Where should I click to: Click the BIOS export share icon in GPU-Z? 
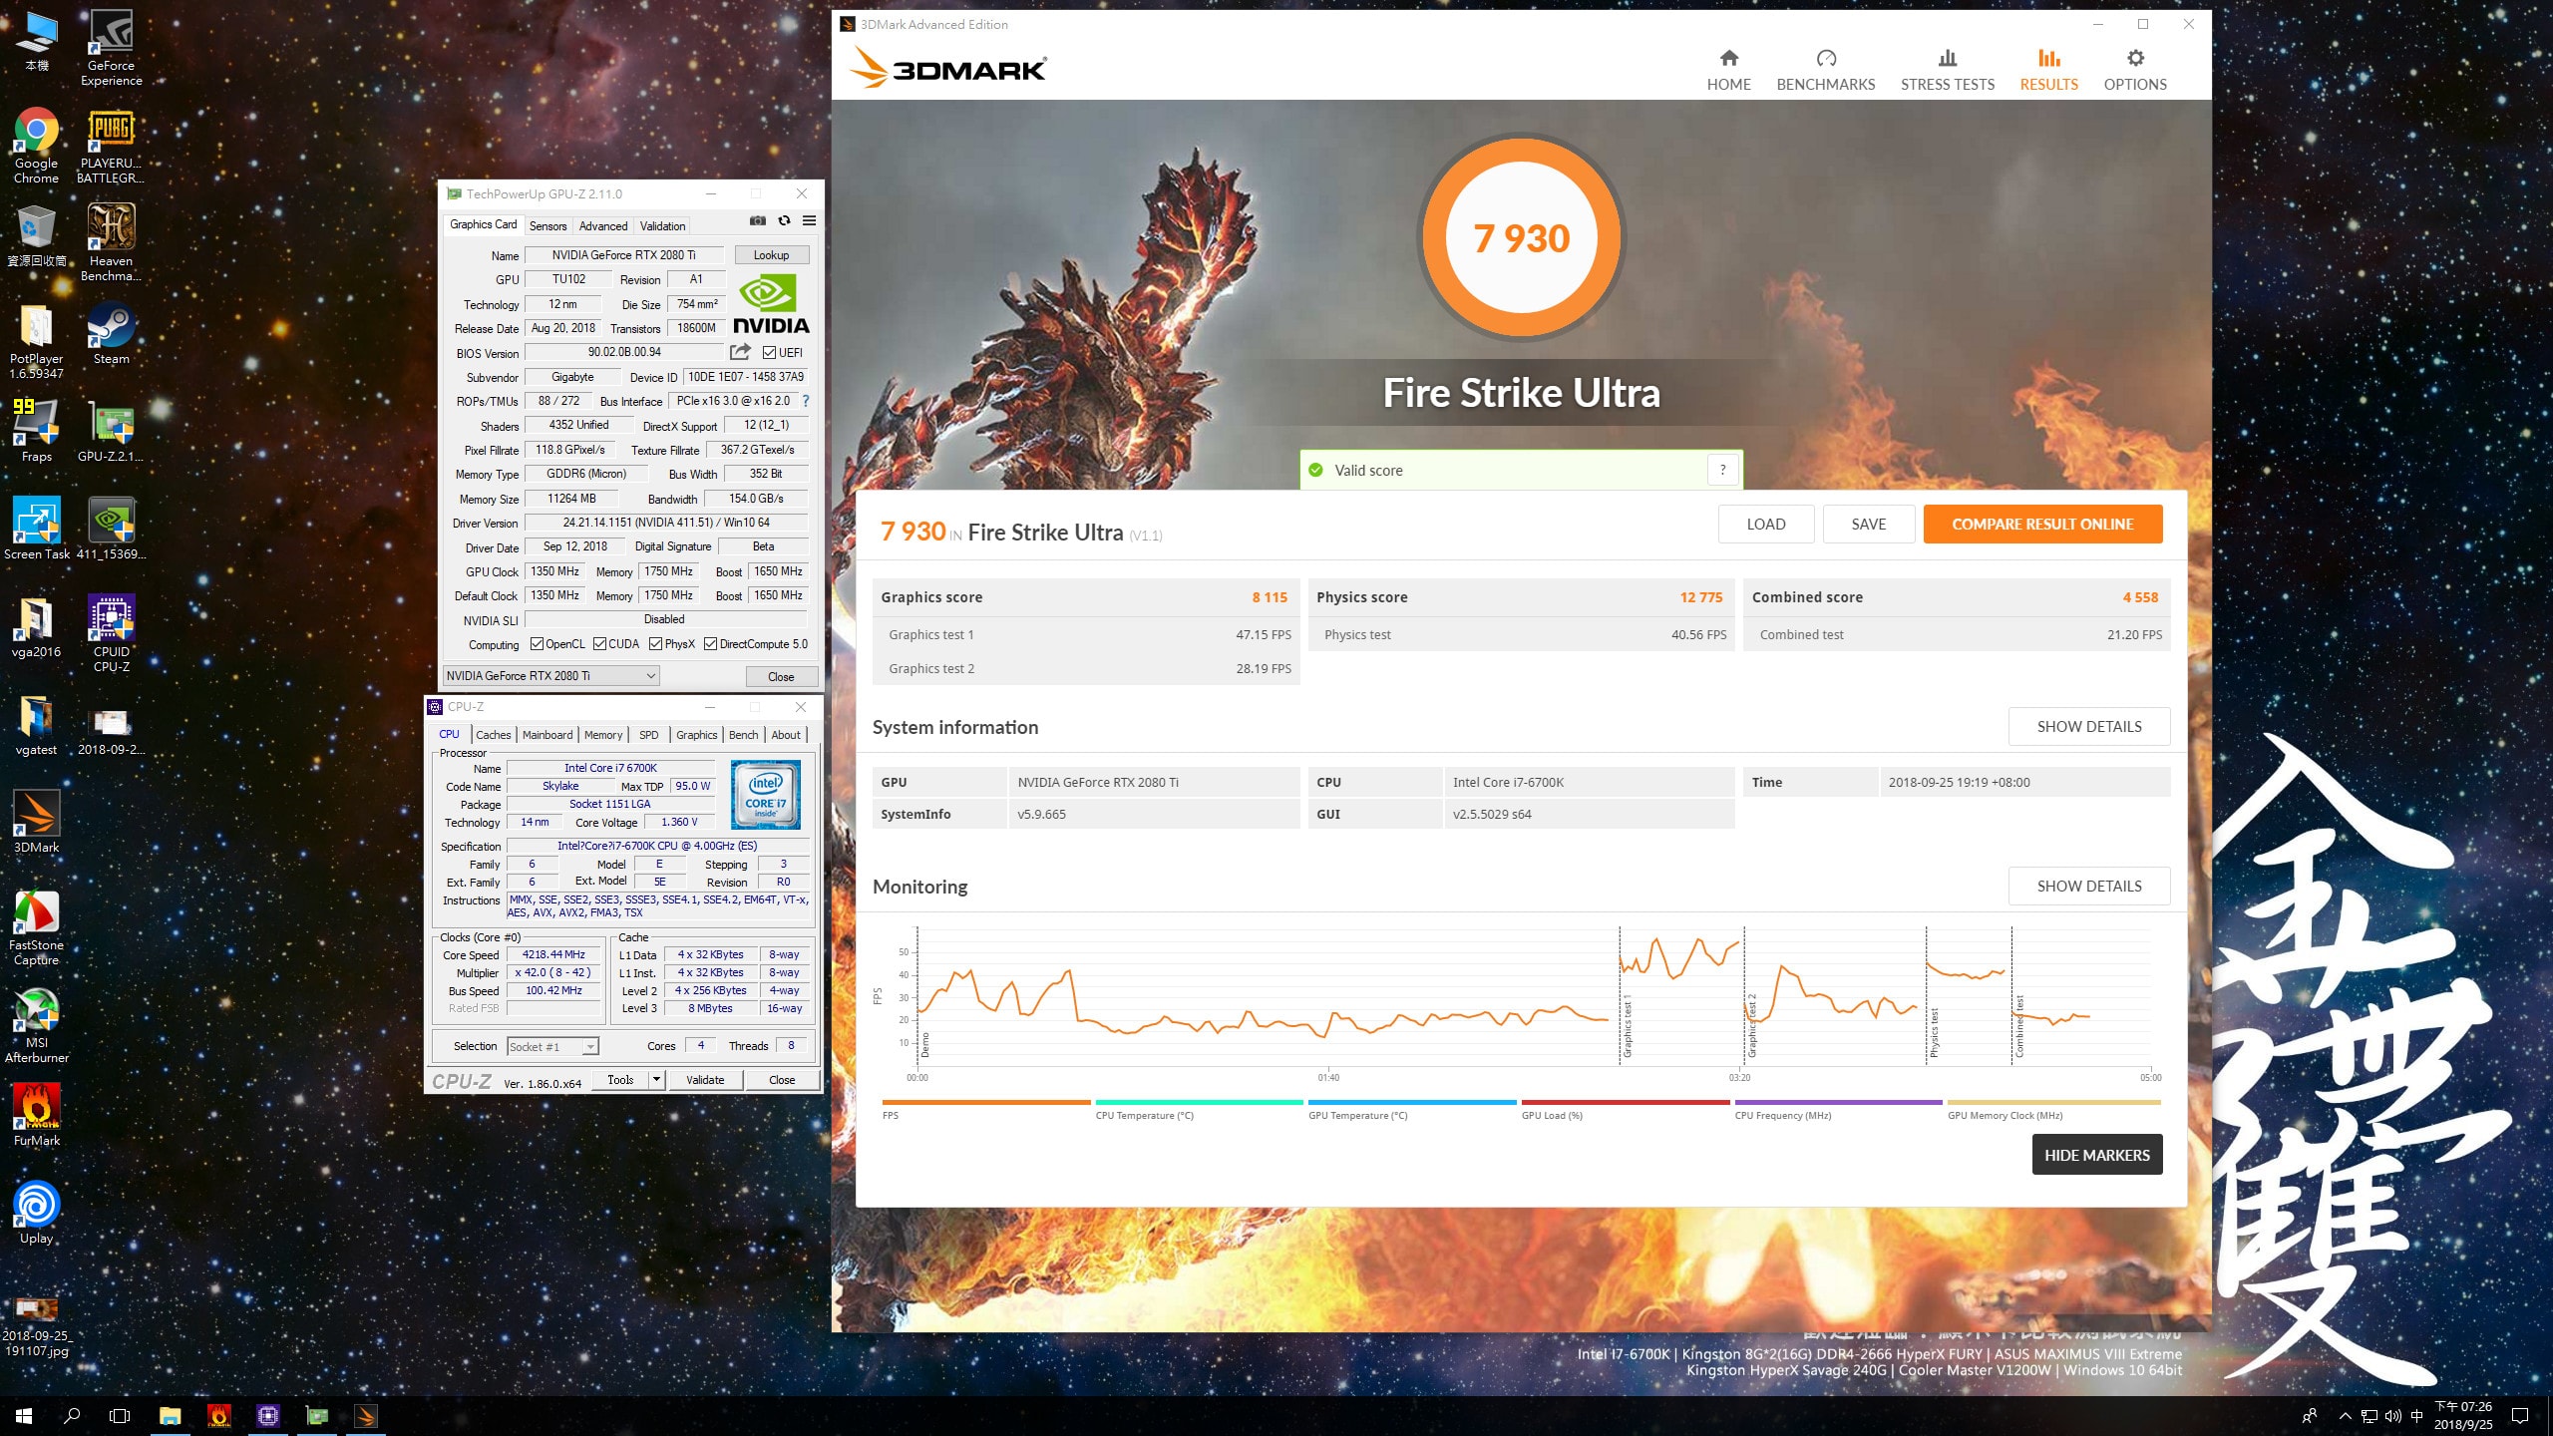click(x=740, y=352)
